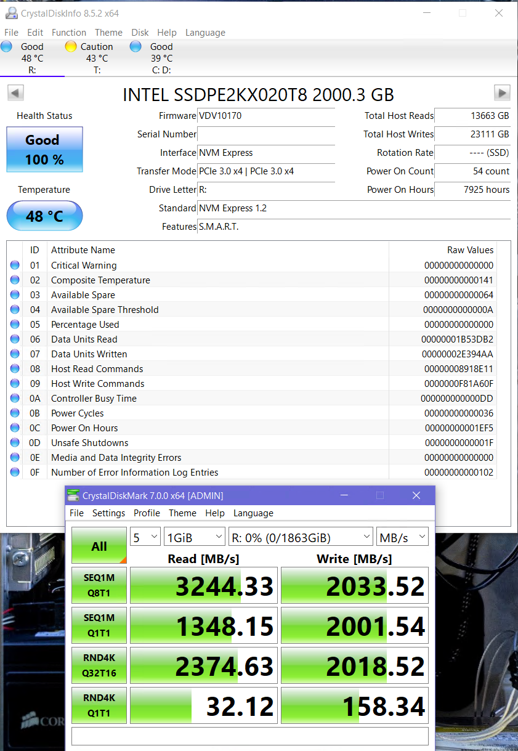
Task: Click status orb for Error Information Log Entries
Action: (x=15, y=473)
